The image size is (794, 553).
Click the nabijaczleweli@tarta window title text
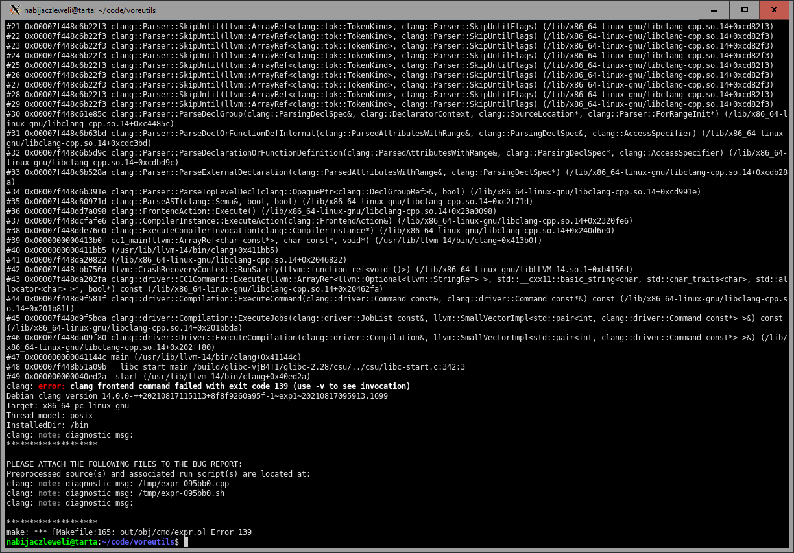pyautogui.click(x=90, y=10)
